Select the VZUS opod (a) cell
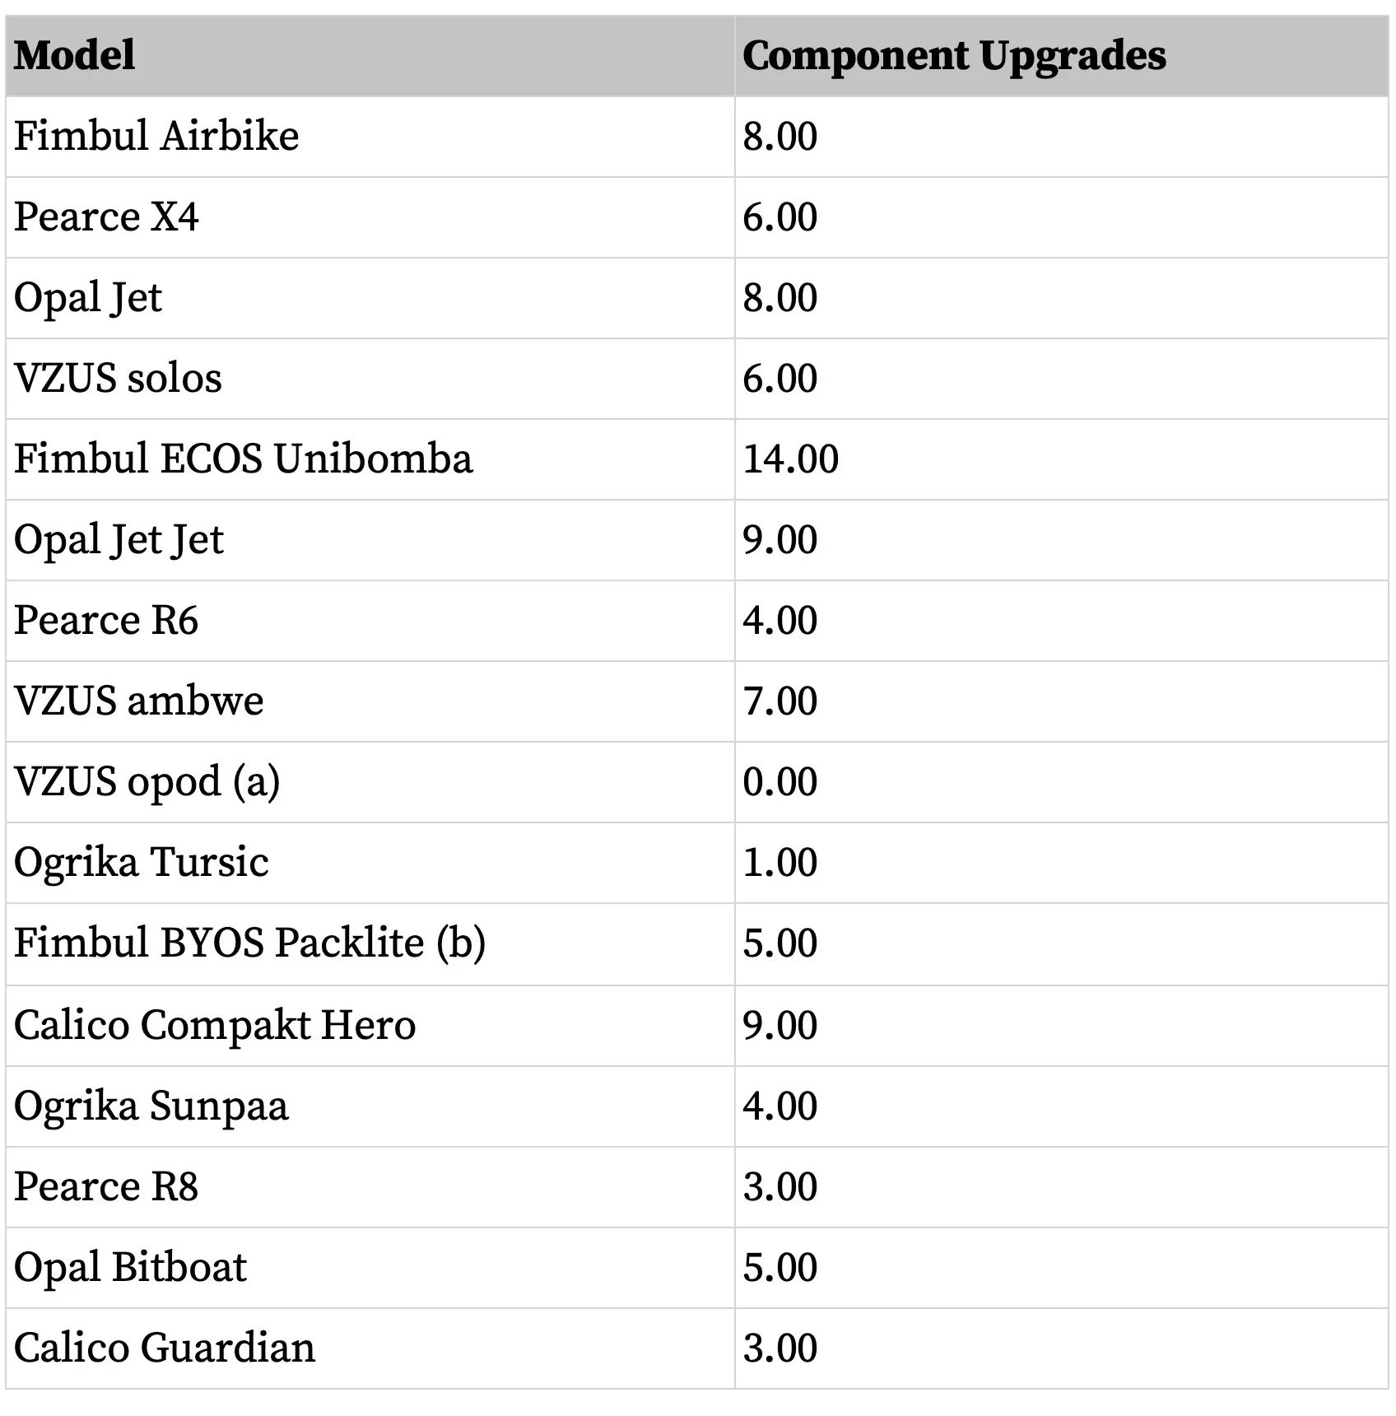Image resolution: width=1396 pixels, height=1416 pixels. pos(147,781)
